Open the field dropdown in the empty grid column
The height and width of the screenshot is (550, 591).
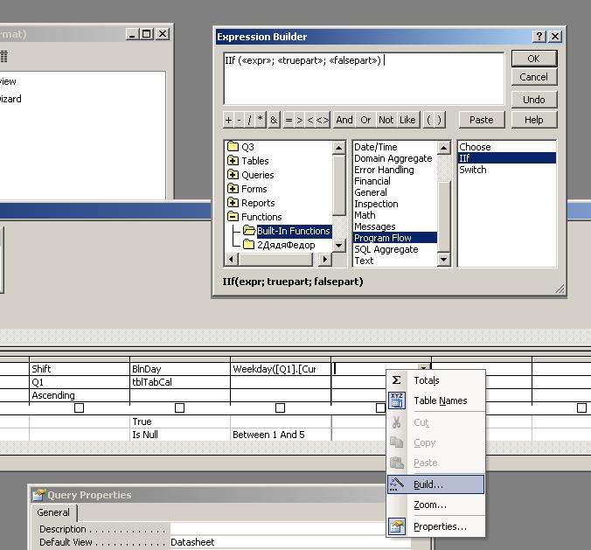(424, 368)
